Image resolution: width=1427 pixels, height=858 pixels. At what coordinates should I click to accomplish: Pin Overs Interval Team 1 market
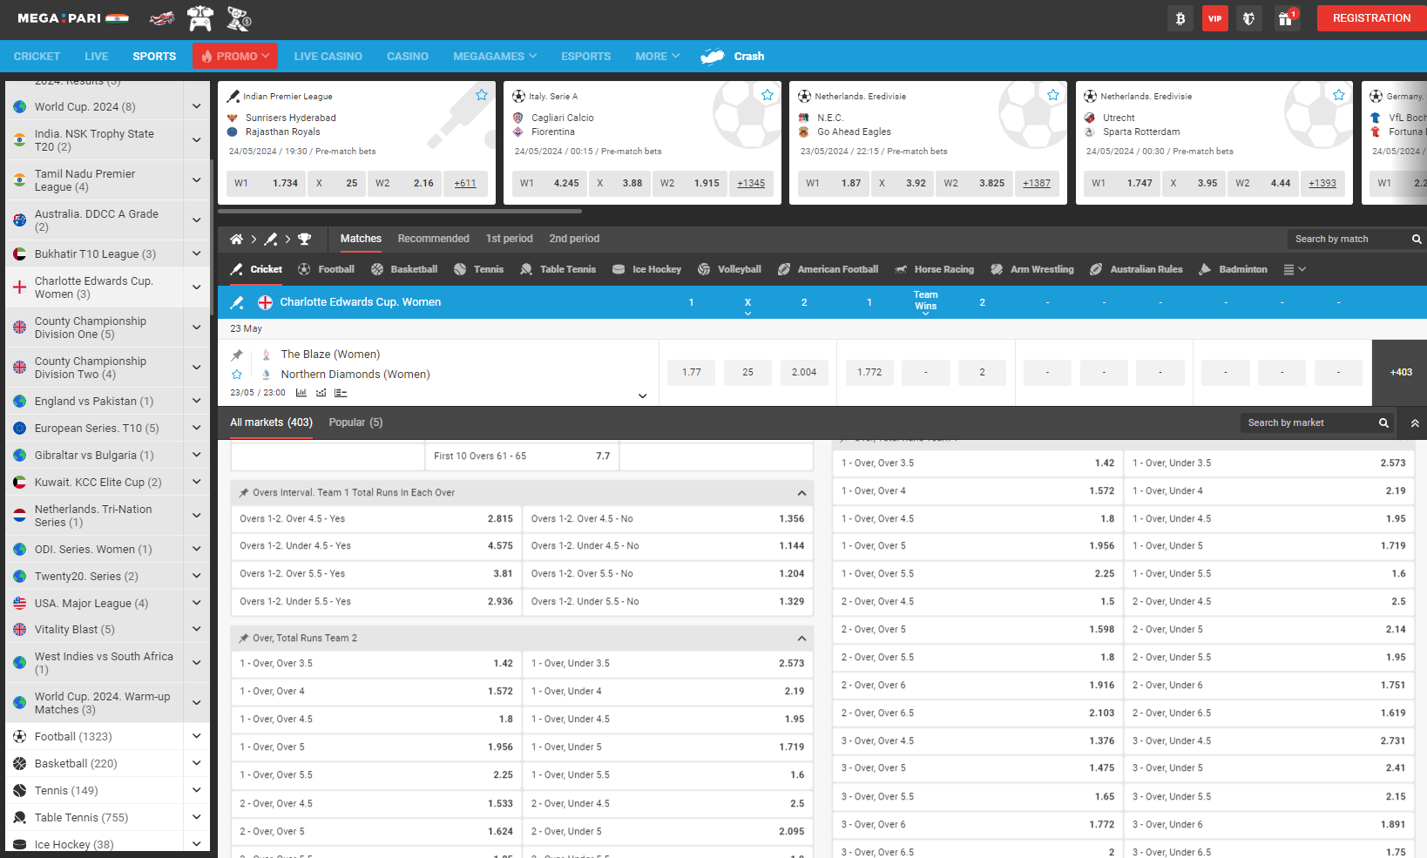[x=244, y=493]
